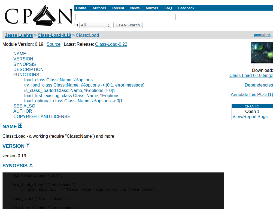Jump to FUNCTIONS section
Viewport: 279px width, 209px height.
[26, 75]
